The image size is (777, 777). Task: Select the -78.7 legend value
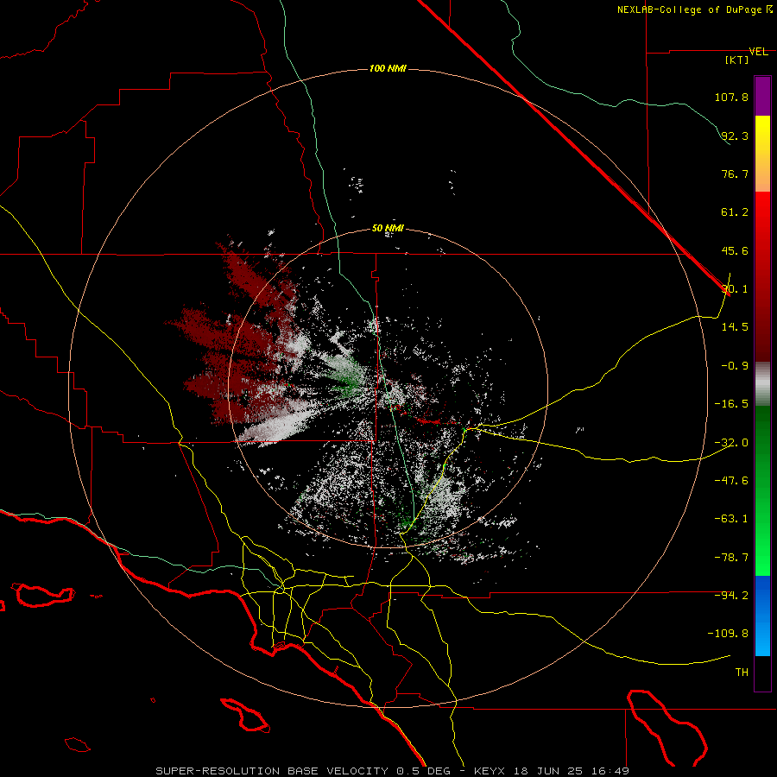coord(731,558)
